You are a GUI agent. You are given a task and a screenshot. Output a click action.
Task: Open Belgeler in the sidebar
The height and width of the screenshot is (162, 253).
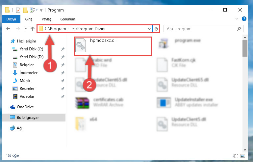click(24, 65)
